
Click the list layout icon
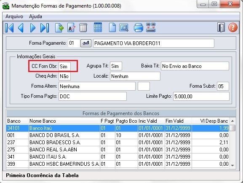[x=151, y=27]
